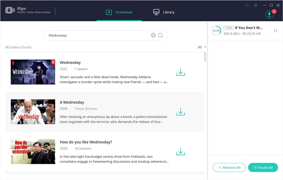Click the '1 hour 43 mins' label
This screenshot has width=283, height=180.
(86, 109)
